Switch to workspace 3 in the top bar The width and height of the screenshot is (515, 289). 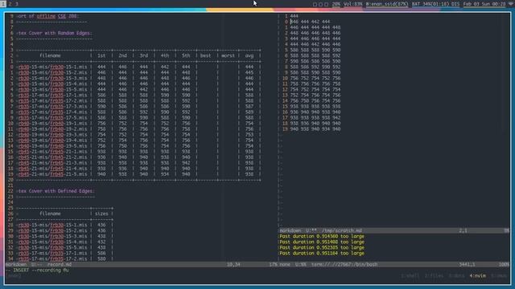tap(16, 4)
